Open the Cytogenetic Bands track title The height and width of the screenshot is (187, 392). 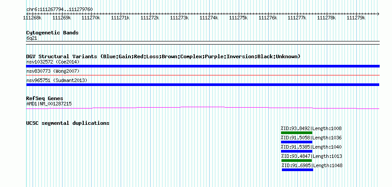pos(52,33)
